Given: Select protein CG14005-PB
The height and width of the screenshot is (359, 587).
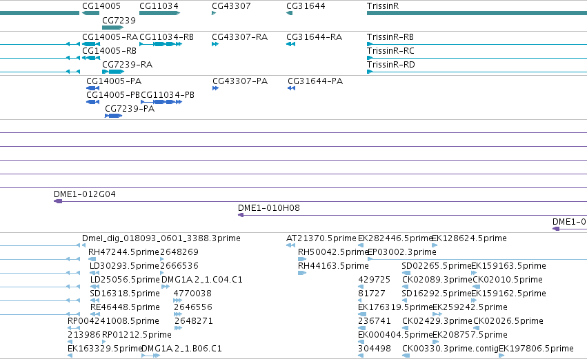Looking at the screenshot, I should [x=113, y=95].
